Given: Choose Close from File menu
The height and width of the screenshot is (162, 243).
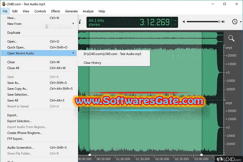Looking at the screenshot, I should 39,62.
